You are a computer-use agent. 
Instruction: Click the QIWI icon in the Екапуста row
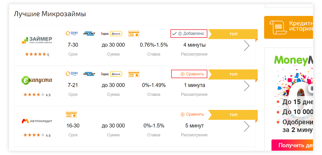coord(72,74)
